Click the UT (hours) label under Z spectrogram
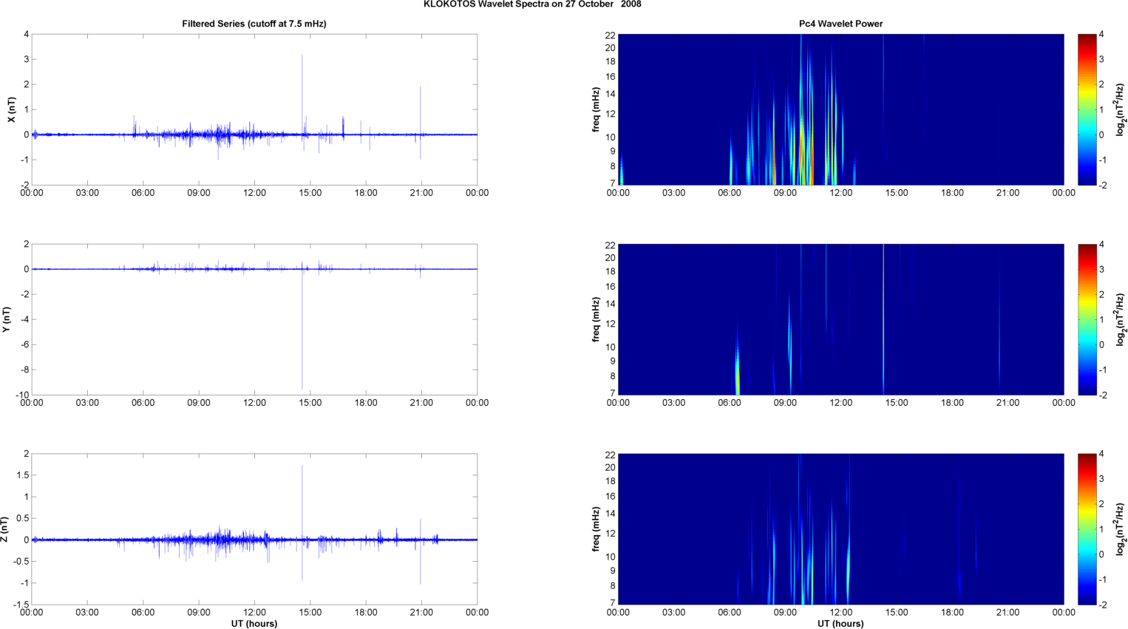Viewport: 1128px width, 629px height. click(840, 623)
